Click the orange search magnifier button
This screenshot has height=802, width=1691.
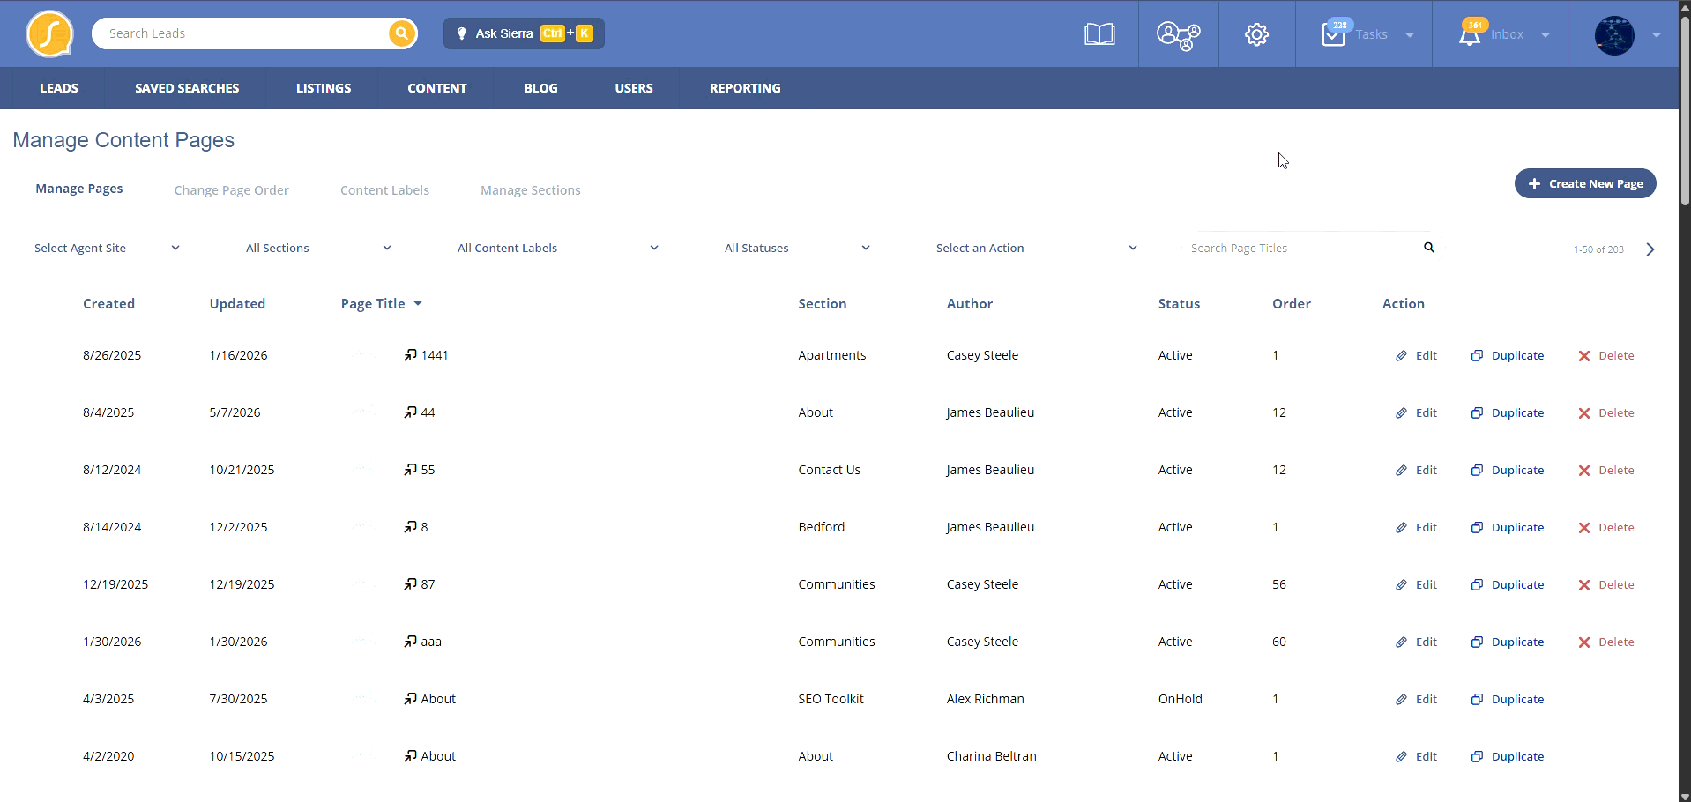(x=401, y=33)
